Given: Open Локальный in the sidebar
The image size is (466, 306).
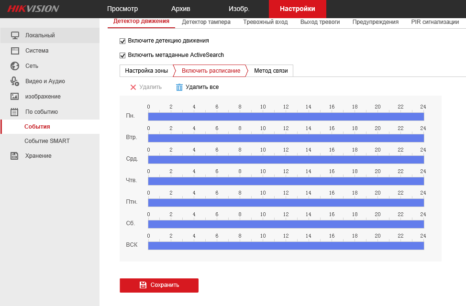Looking at the screenshot, I should click(50, 35).
